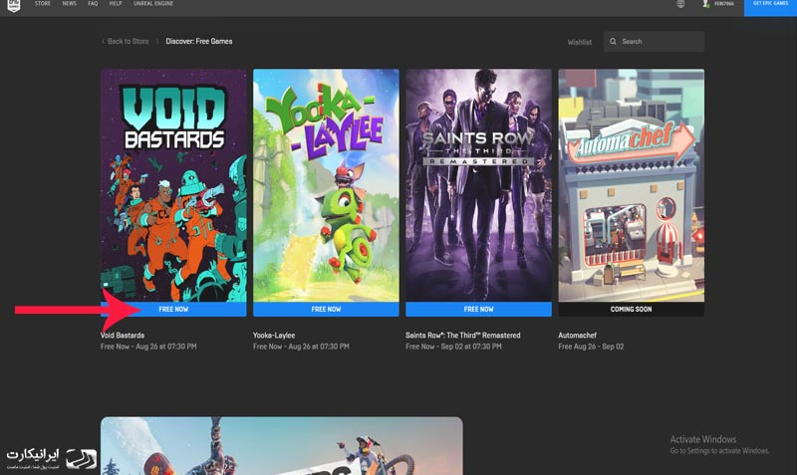Click Free Now - Sep 02 date text
This screenshot has width=797, height=475.
[x=453, y=347]
